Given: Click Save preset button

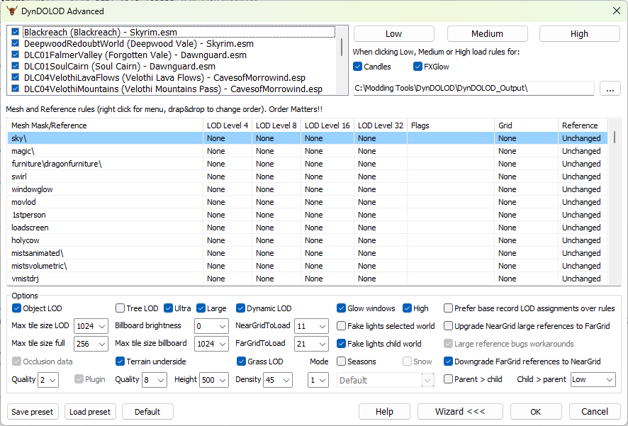Looking at the screenshot, I should click(33, 412).
